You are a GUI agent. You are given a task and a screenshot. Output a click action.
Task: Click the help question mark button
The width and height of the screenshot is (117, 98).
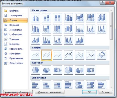[103, 3]
